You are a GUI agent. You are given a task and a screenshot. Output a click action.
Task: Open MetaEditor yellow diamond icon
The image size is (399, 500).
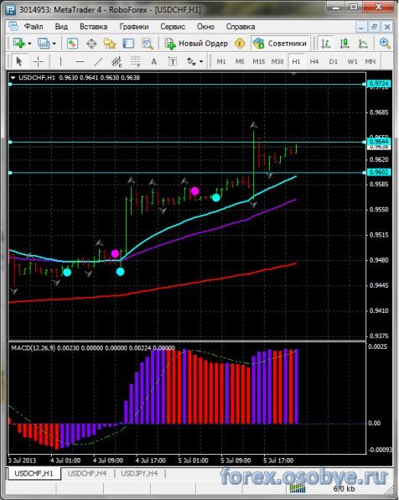coord(240,43)
